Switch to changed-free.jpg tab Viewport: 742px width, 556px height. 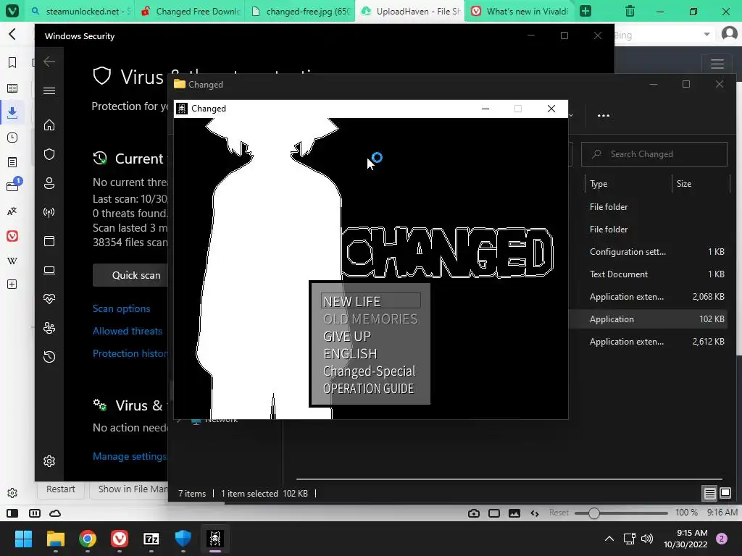[x=301, y=11]
